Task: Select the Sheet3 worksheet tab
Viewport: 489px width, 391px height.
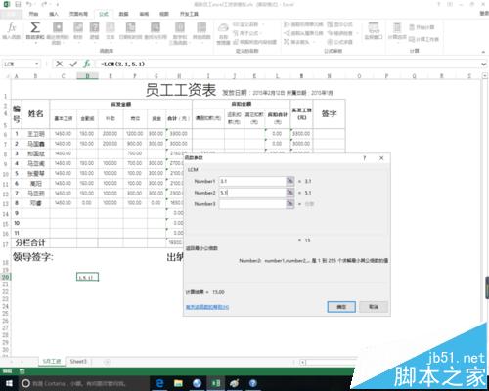Action: click(78, 361)
